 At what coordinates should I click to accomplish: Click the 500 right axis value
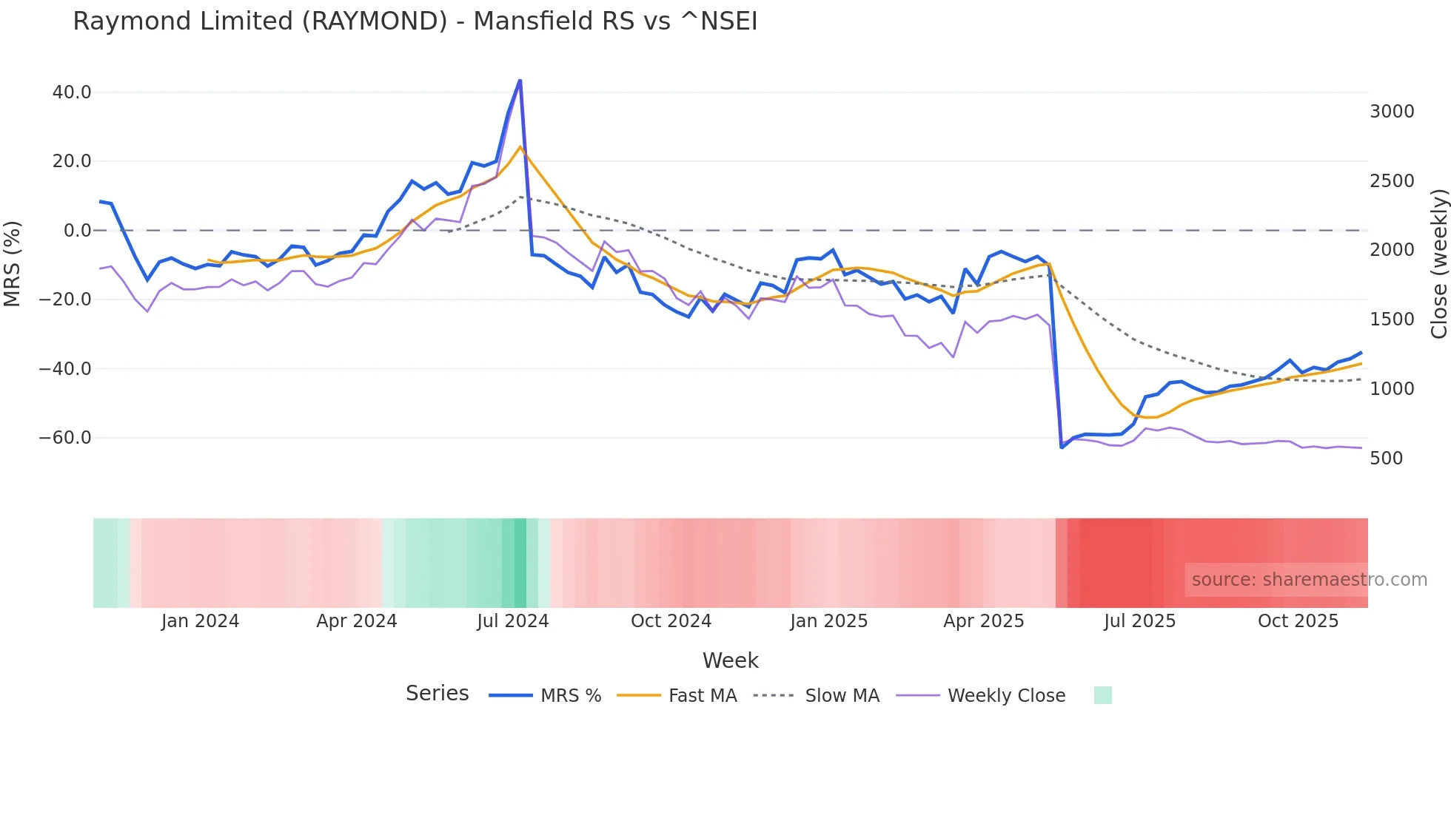click(1387, 459)
